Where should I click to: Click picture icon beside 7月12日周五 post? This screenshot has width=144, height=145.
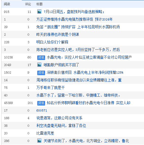(x=39, y=12)
